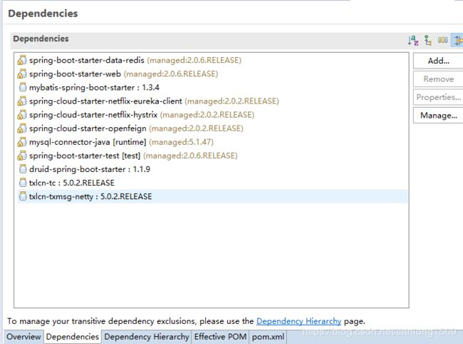The image size is (463, 344).
Task: Click the Manage... button
Action: [x=438, y=116]
